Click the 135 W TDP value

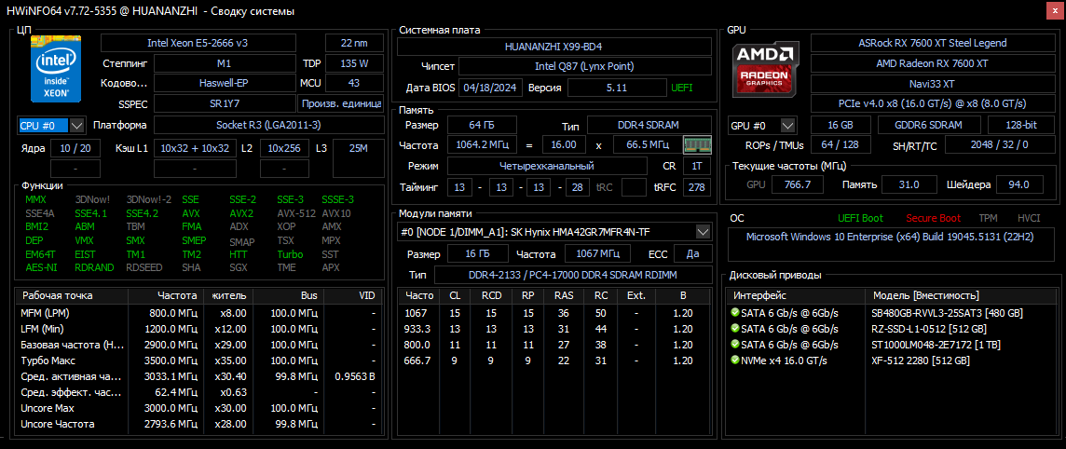coord(353,63)
